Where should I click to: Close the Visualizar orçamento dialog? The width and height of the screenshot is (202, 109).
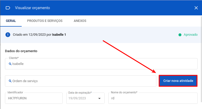[196, 8]
